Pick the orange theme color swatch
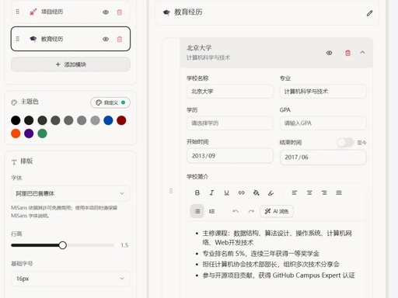The image size is (398, 298). 16,133
